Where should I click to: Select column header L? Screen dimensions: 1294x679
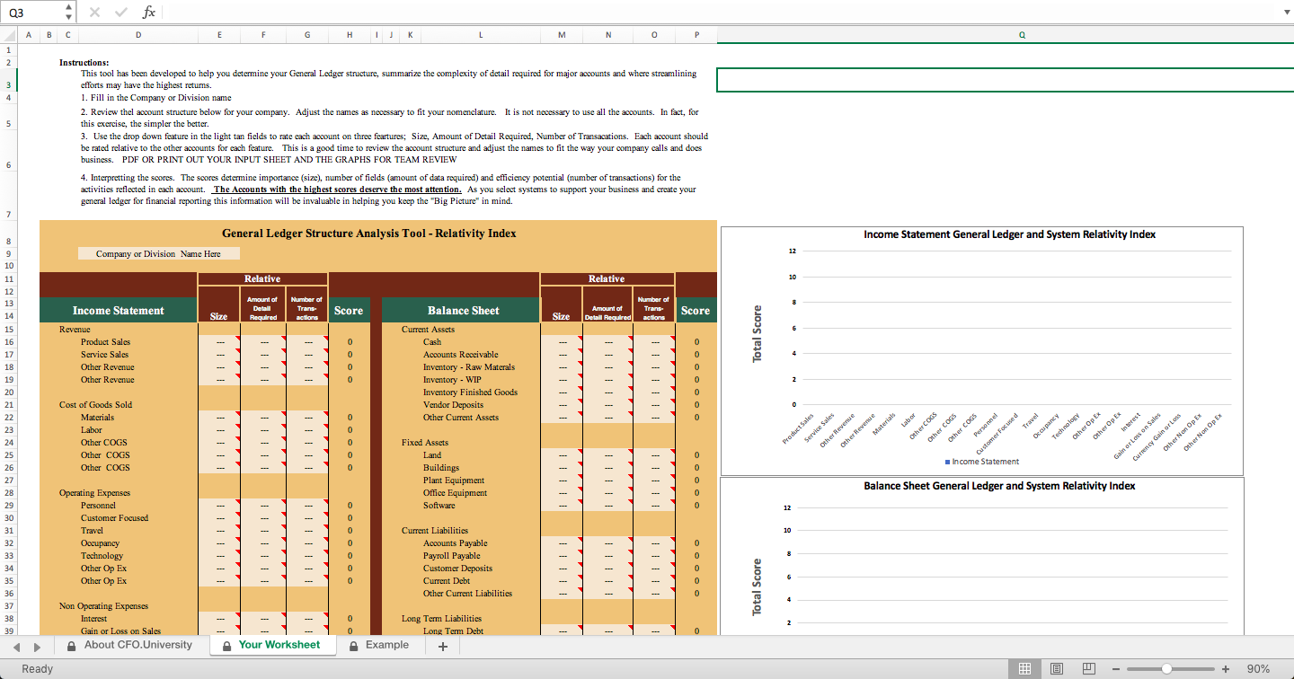tap(481, 35)
